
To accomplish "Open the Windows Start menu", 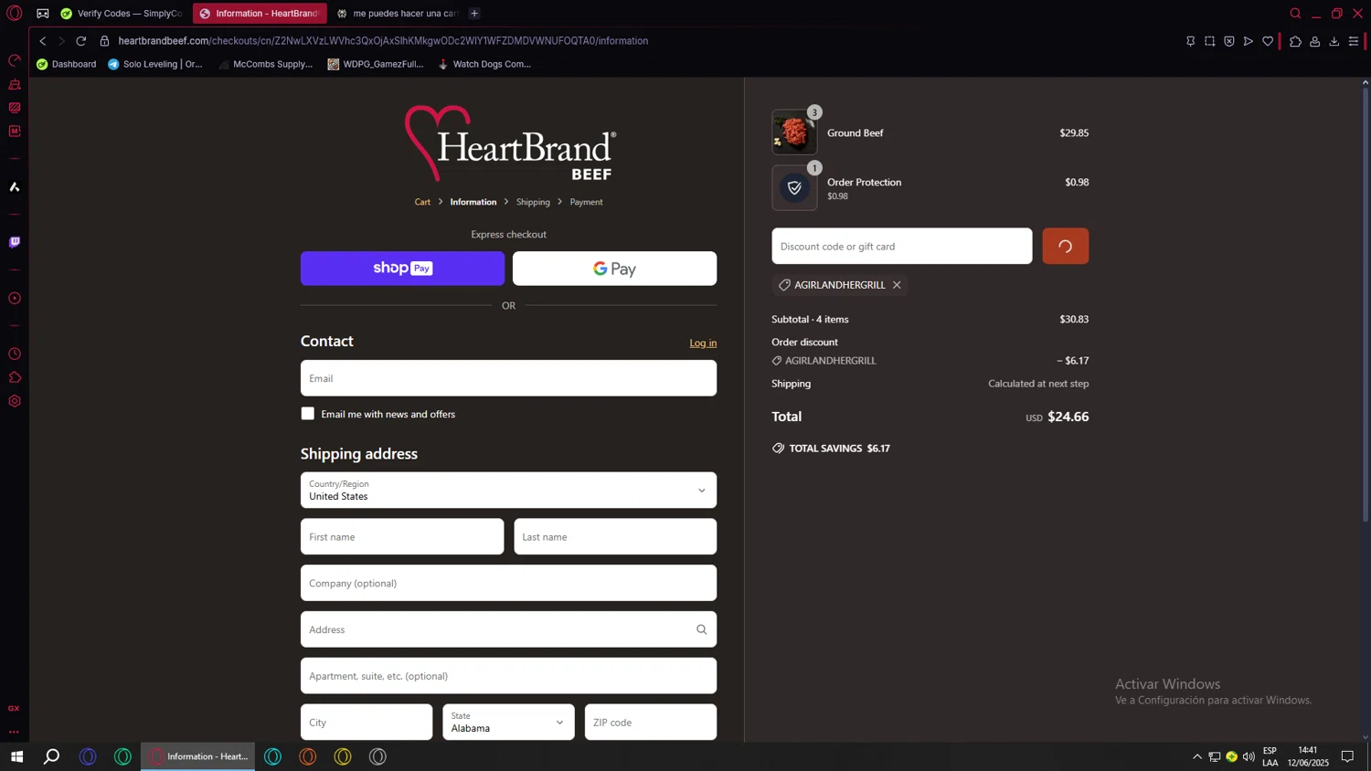I will pos(16,756).
